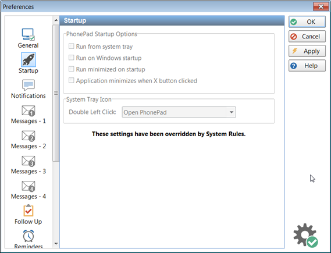Click the sidebar scrollbar thumb
This screenshot has height=253, width=331.
tap(56, 93)
